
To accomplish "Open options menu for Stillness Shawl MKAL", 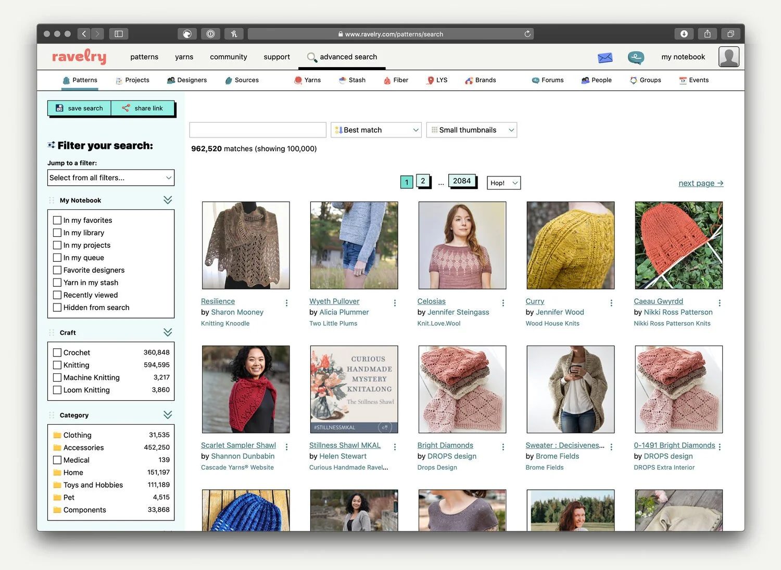I will point(395,447).
